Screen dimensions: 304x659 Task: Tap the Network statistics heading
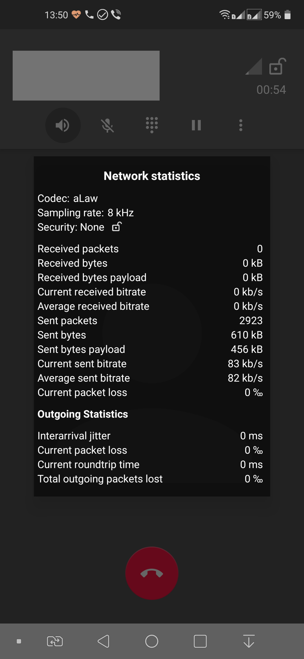[x=152, y=176]
